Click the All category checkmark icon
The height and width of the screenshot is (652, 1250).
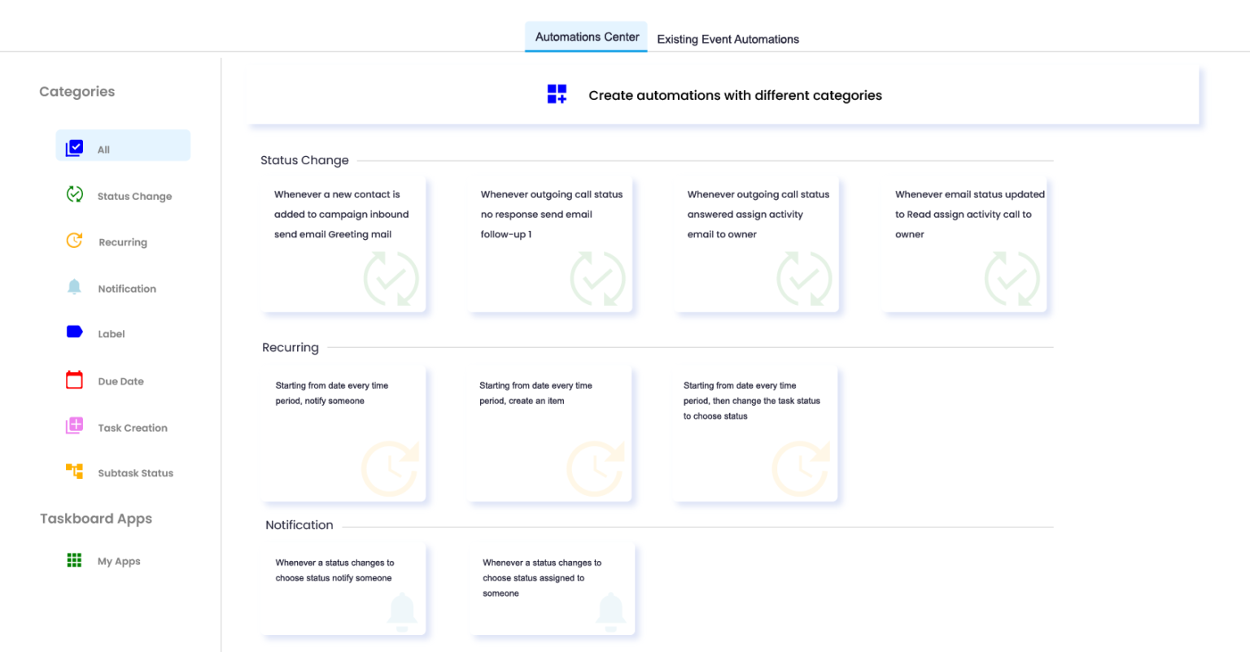click(74, 148)
